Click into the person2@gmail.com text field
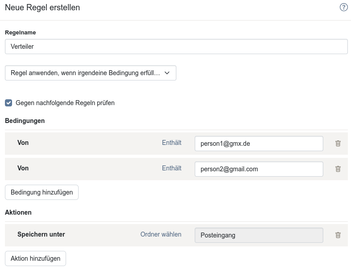Image resolution: width=351 pixels, height=271 pixels. (x=259, y=169)
